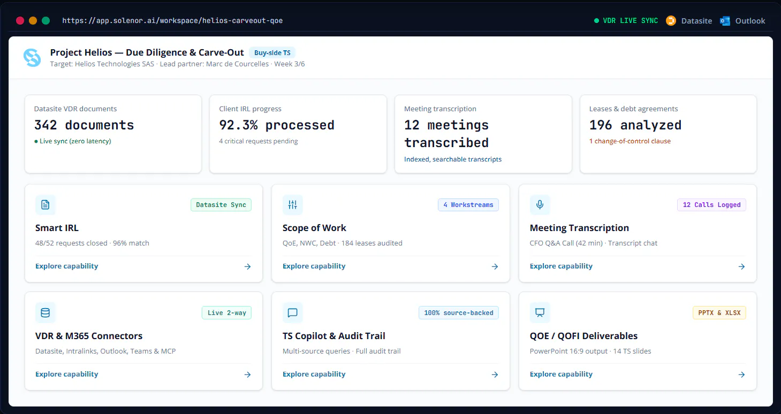Click the Meeting Transcription microphone icon
Screen dimensions: 781x414
coord(540,205)
